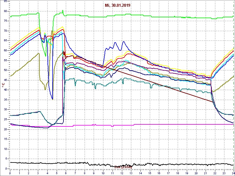Click the °C temperature axis label
This screenshot has width=235, height=176.
[3, 85]
